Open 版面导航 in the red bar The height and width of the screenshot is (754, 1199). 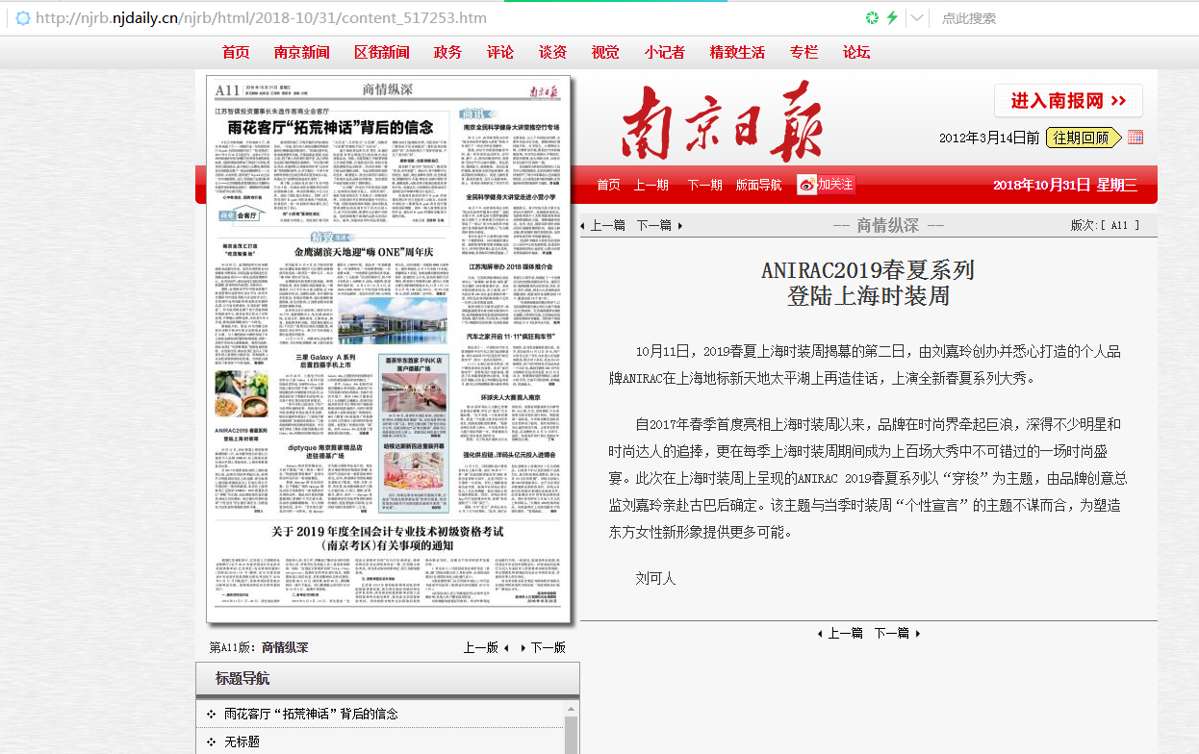759,185
